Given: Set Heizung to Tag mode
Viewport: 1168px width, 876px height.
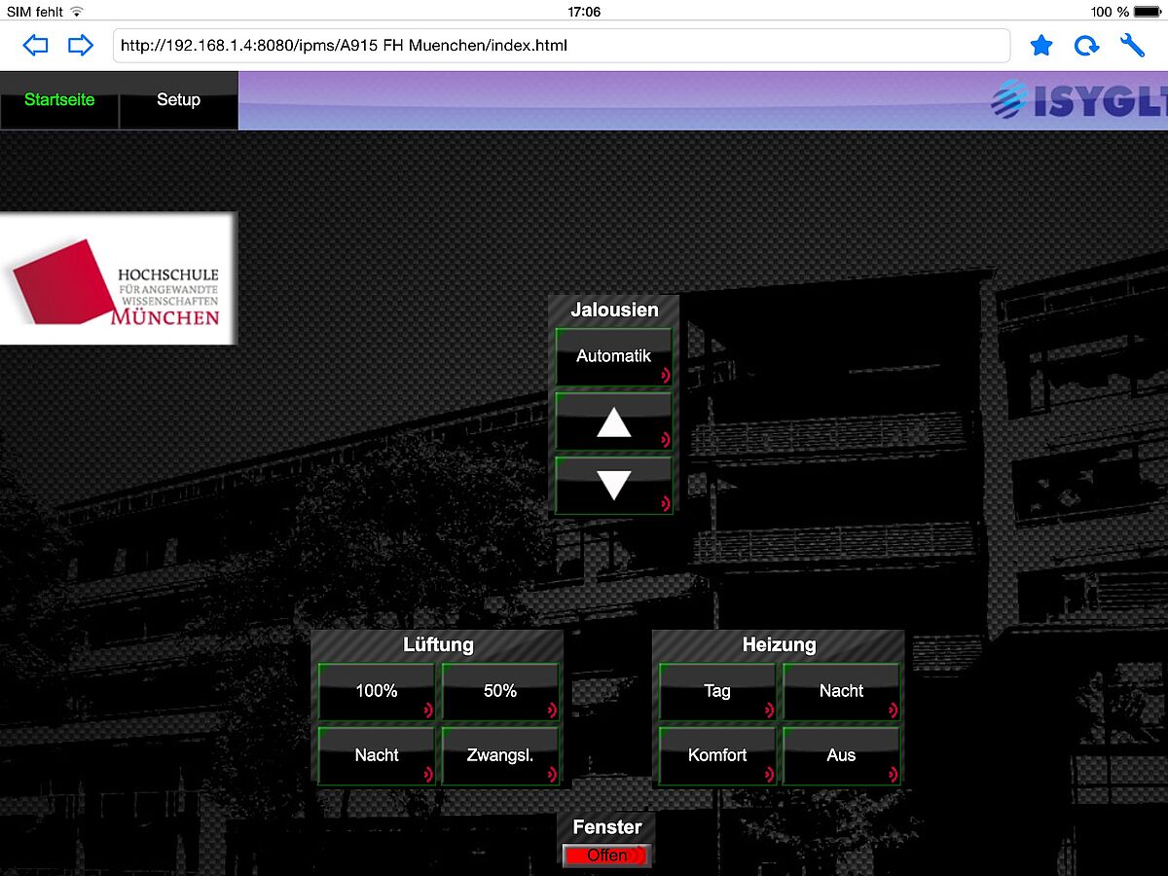Looking at the screenshot, I should [717, 692].
